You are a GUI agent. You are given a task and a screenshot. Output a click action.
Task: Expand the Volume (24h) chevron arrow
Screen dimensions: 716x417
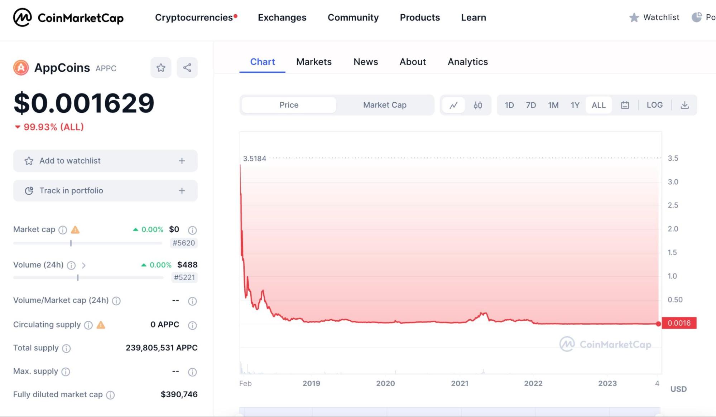[83, 265]
